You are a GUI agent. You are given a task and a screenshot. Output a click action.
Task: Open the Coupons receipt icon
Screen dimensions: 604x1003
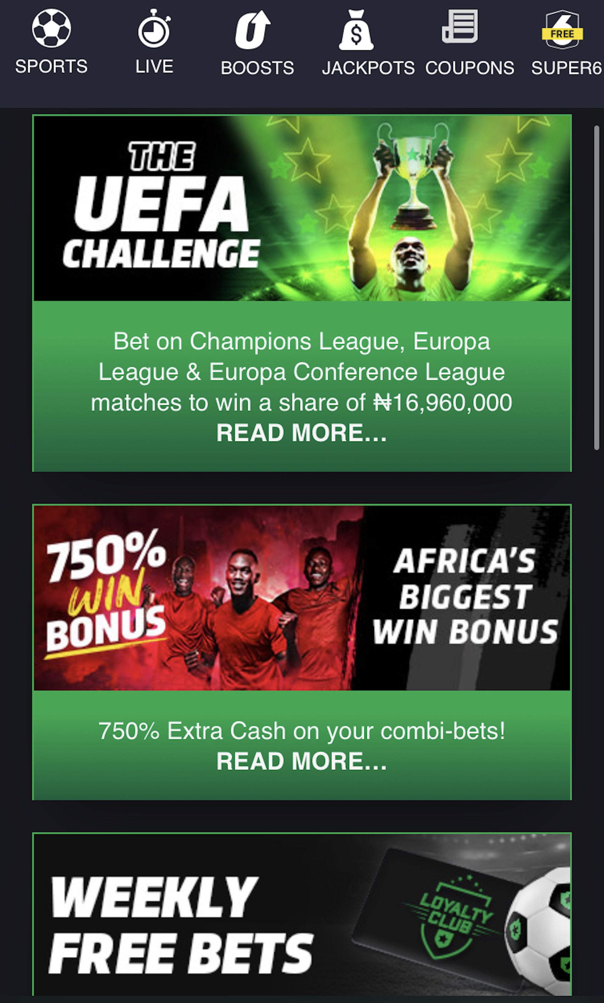[x=460, y=27]
